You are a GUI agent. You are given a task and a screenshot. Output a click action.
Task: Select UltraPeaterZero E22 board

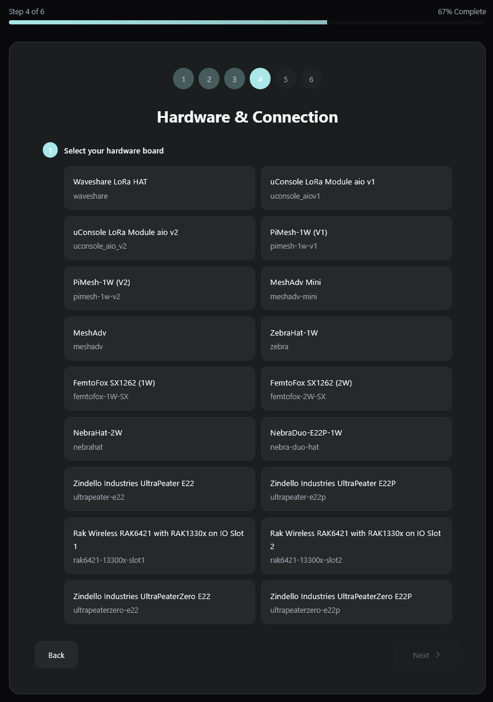pyautogui.click(x=159, y=602)
